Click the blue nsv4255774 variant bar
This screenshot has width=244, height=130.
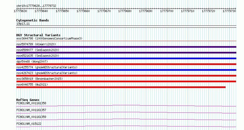click(x=126, y=70)
